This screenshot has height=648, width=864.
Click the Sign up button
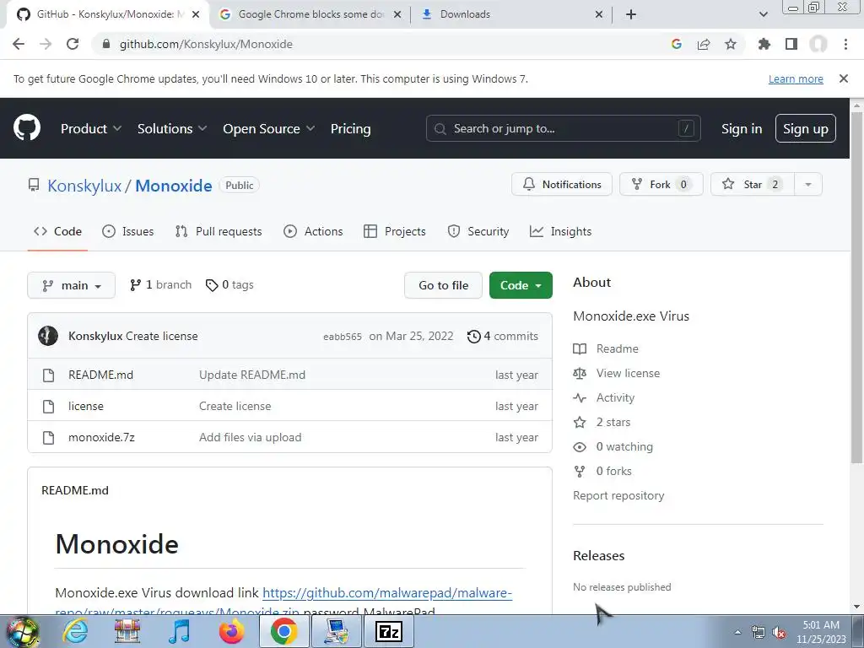pyautogui.click(x=806, y=128)
